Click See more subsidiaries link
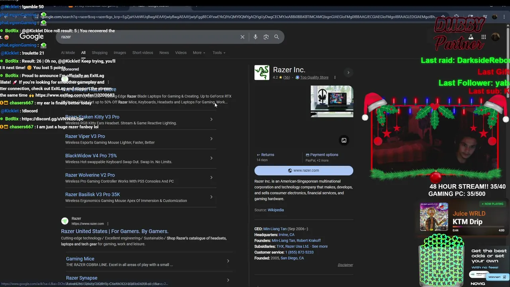The height and width of the screenshot is (287, 510). point(320,246)
